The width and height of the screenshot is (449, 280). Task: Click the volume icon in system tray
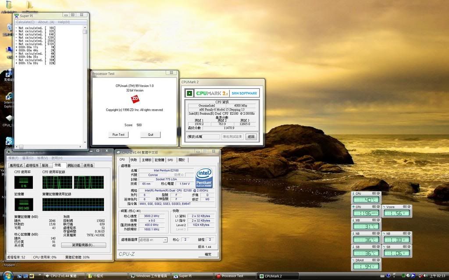[425, 276]
